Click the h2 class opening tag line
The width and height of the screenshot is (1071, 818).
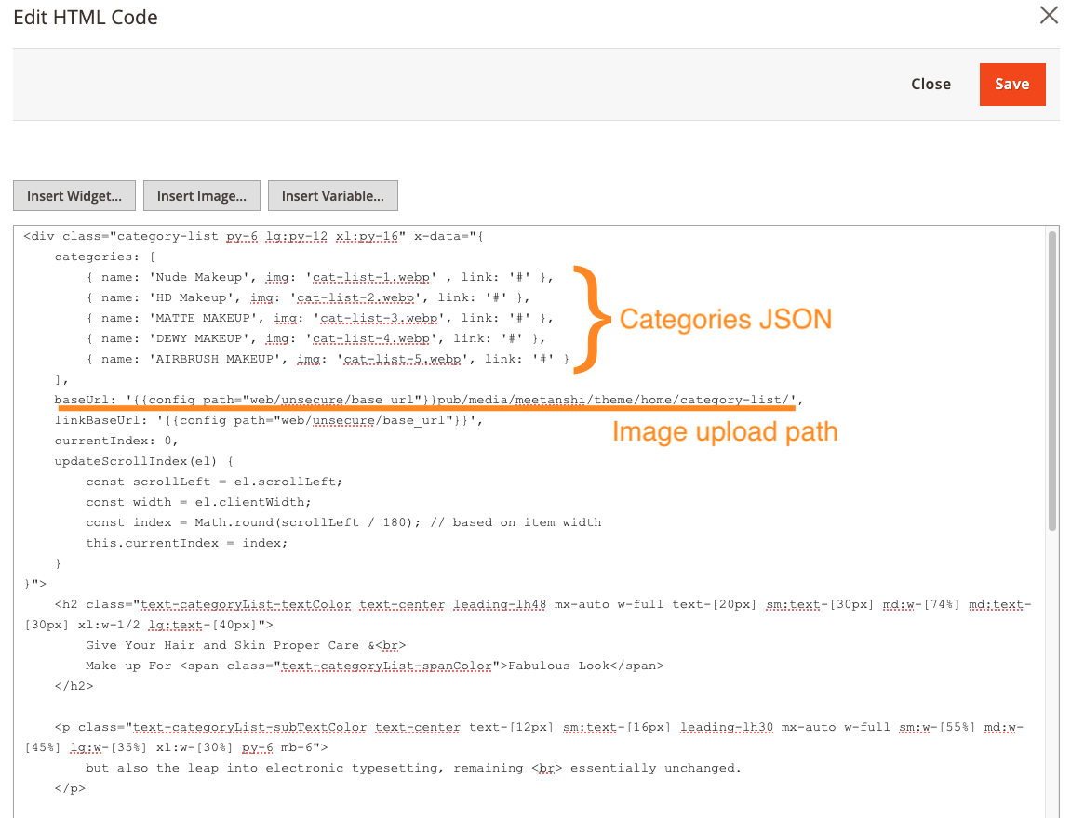pyautogui.click(x=543, y=604)
